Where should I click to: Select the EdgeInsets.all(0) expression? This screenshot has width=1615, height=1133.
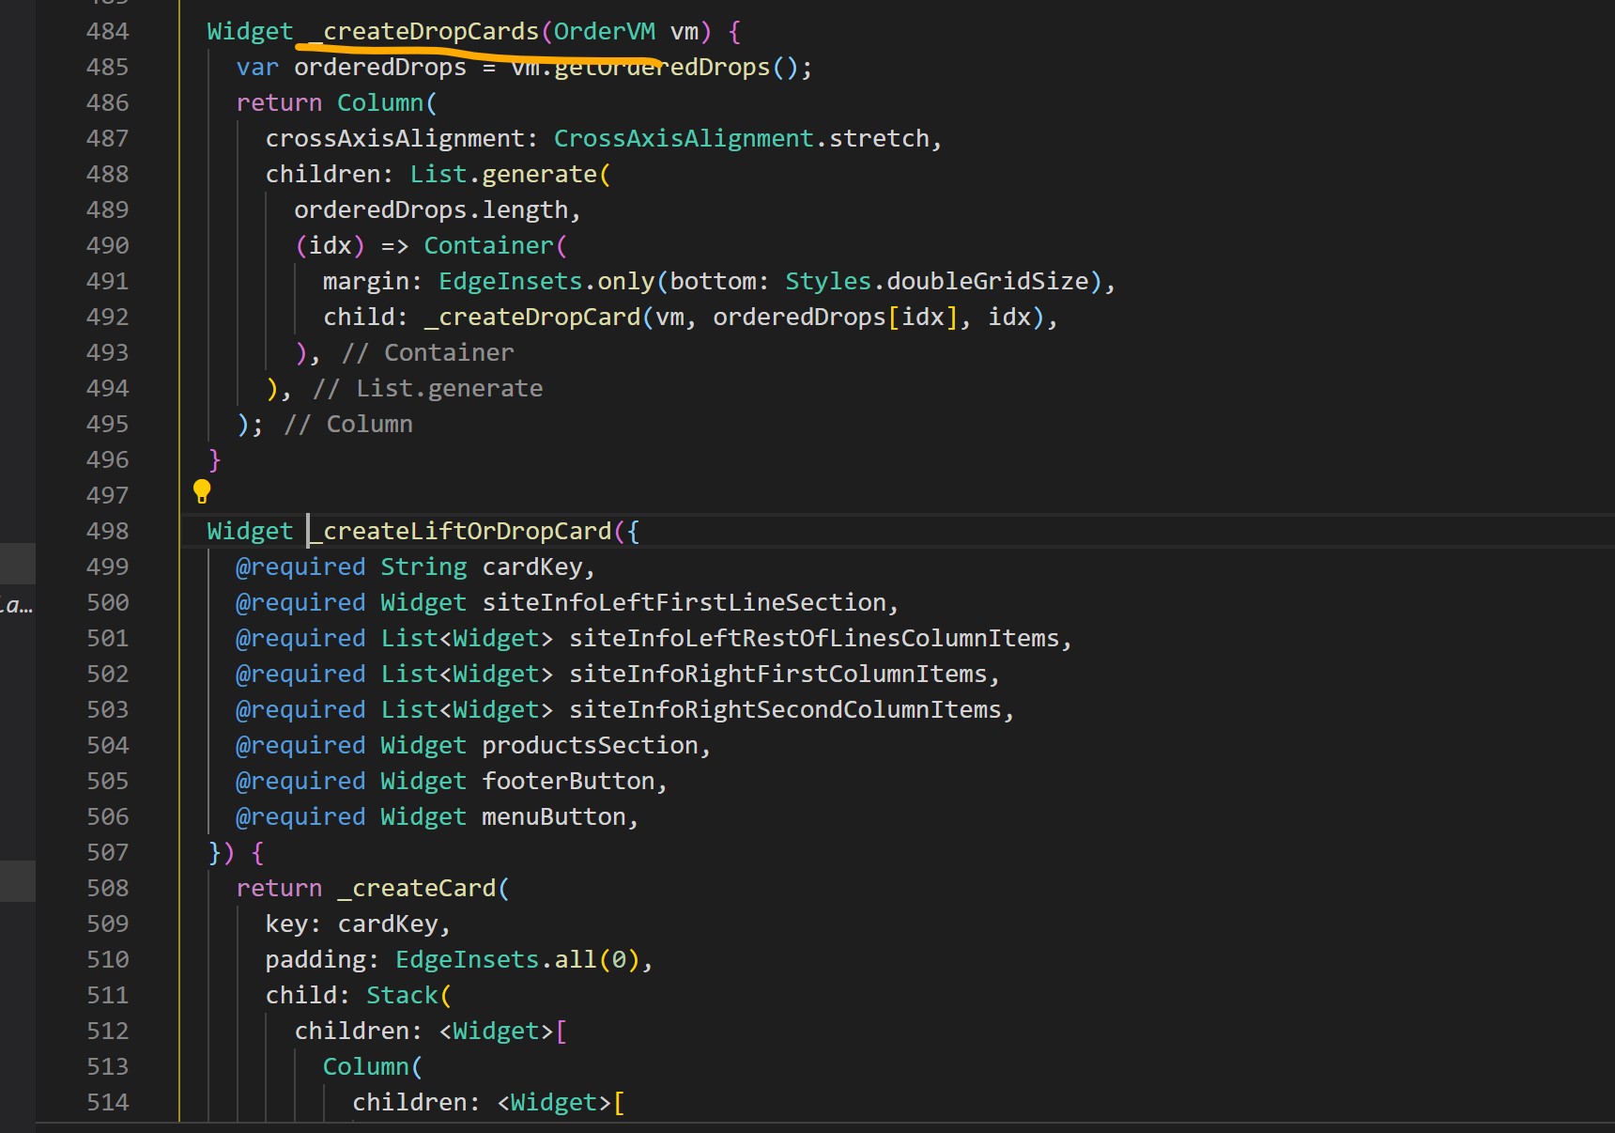[x=521, y=958]
